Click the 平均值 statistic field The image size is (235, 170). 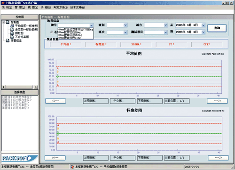pyautogui.click(x=65, y=44)
